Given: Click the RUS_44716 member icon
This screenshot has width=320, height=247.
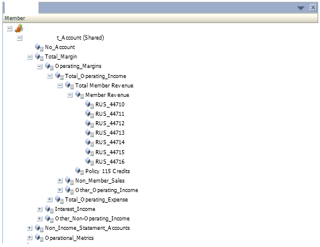Looking at the screenshot, I should pos(89,161).
